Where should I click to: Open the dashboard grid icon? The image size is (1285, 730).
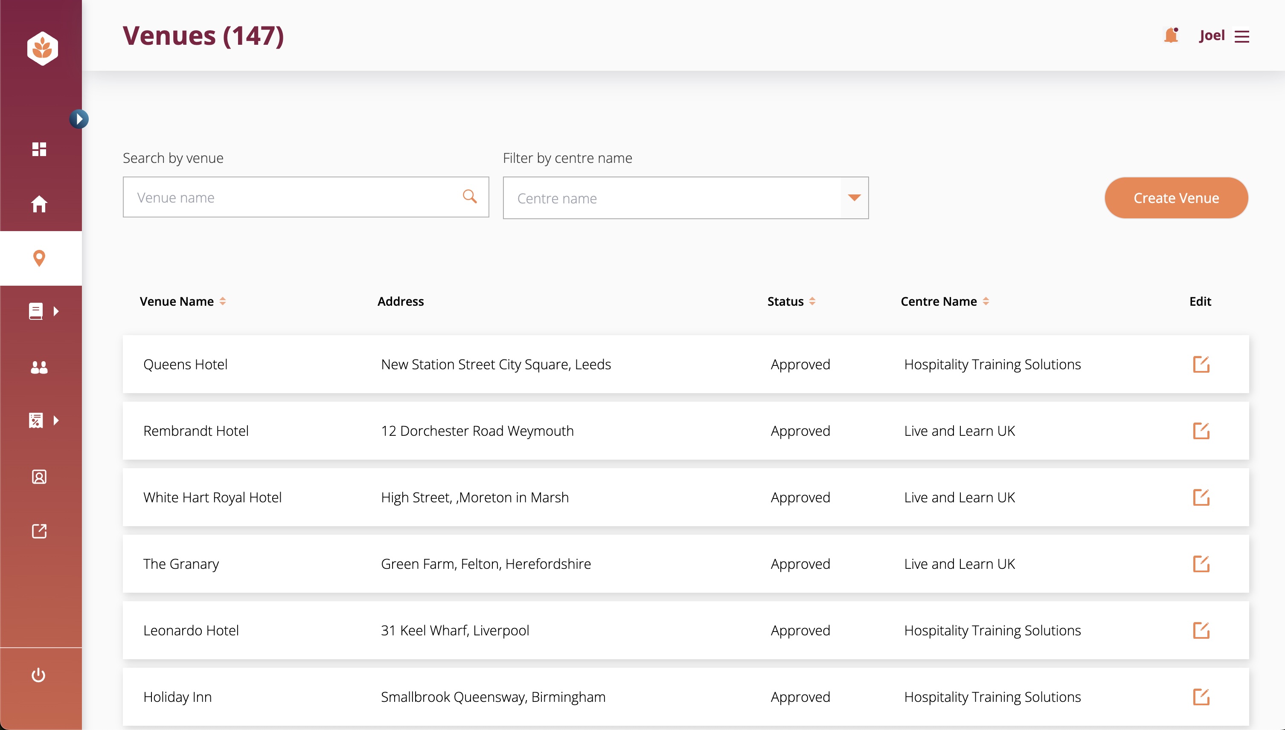tap(39, 149)
